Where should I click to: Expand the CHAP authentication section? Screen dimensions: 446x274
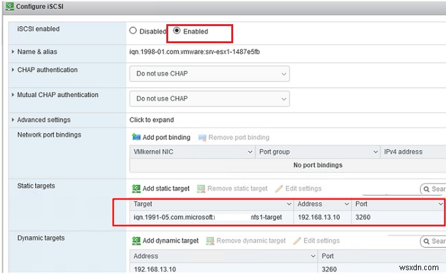tap(13, 70)
